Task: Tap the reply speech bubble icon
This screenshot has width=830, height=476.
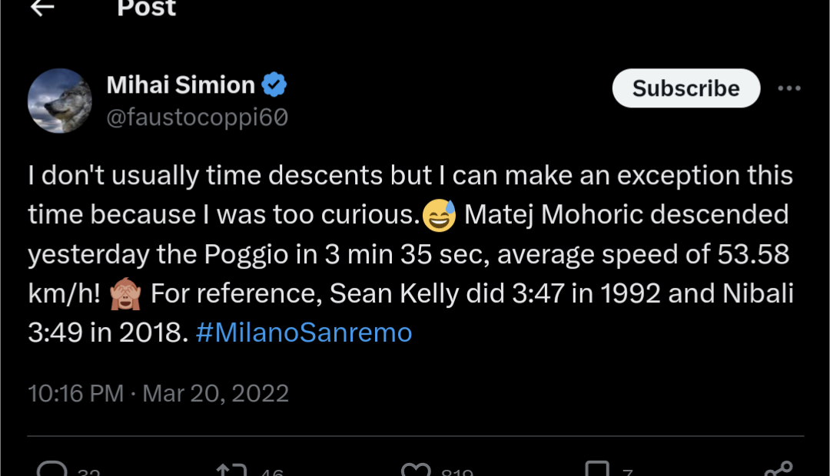Action: (52, 470)
